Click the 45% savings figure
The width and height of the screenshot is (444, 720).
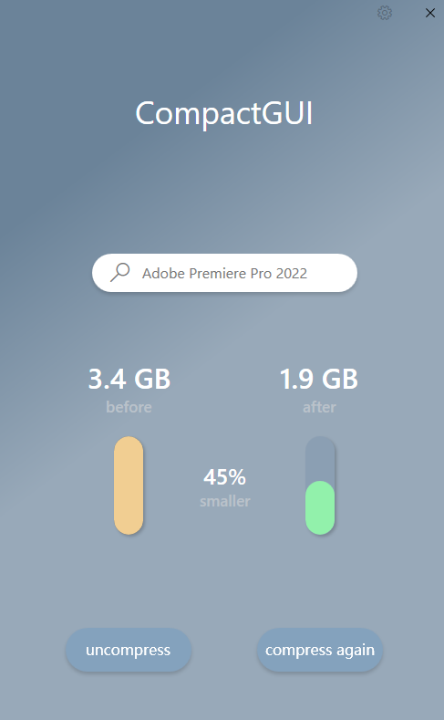coord(225,477)
